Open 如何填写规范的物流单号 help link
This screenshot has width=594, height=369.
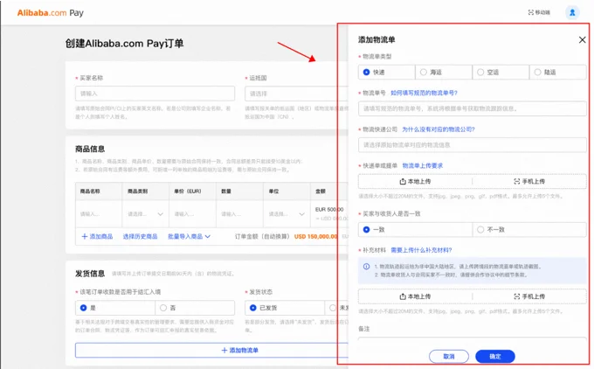[x=423, y=93]
